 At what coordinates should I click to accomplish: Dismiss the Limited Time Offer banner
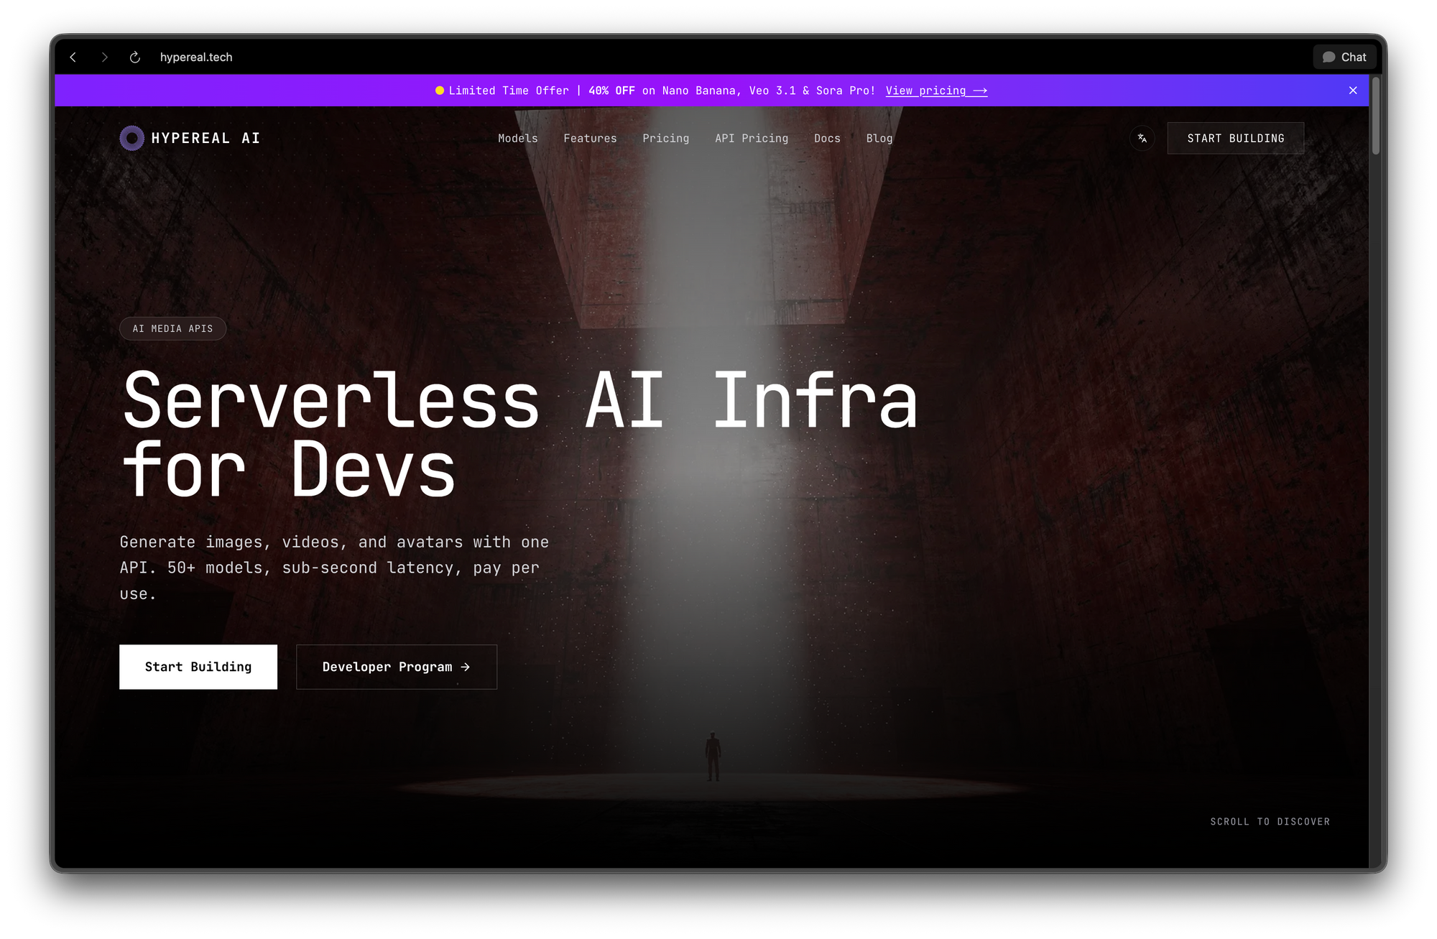(1353, 91)
